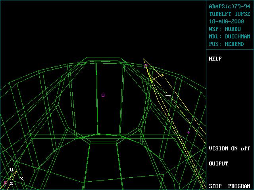Select the magenta plus marker near the right edge
The height and width of the screenshot is (190, 254).
(x=188, y=133)
